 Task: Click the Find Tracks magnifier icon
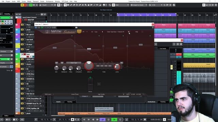click(45, 14)
